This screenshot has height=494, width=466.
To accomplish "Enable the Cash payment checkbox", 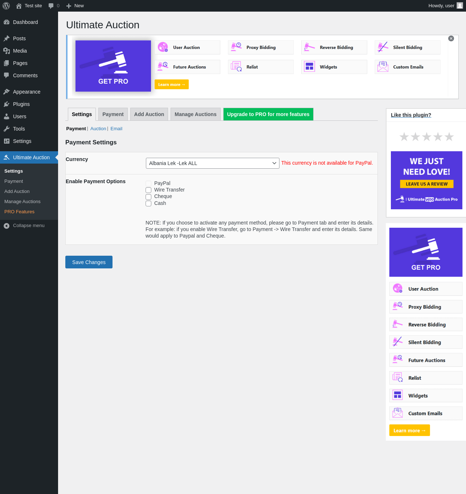I will coord(148,203).
